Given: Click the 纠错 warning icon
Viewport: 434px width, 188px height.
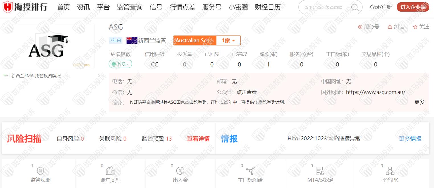Looking at the screenshot, I should tap(390, 27).
